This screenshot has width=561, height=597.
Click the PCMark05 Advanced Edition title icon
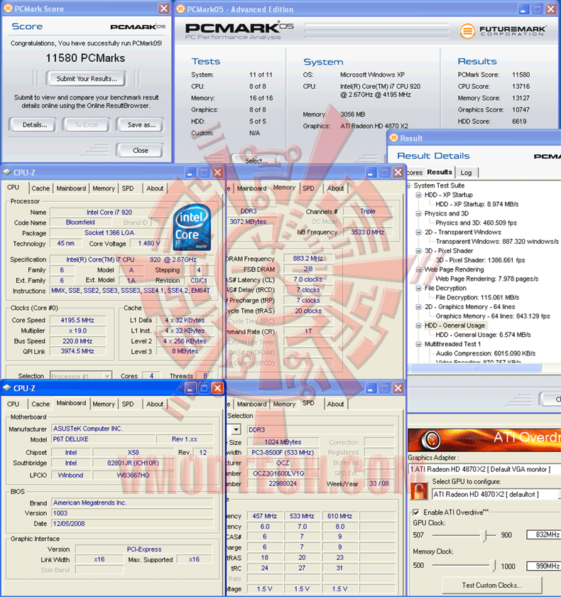pos(180,9)
